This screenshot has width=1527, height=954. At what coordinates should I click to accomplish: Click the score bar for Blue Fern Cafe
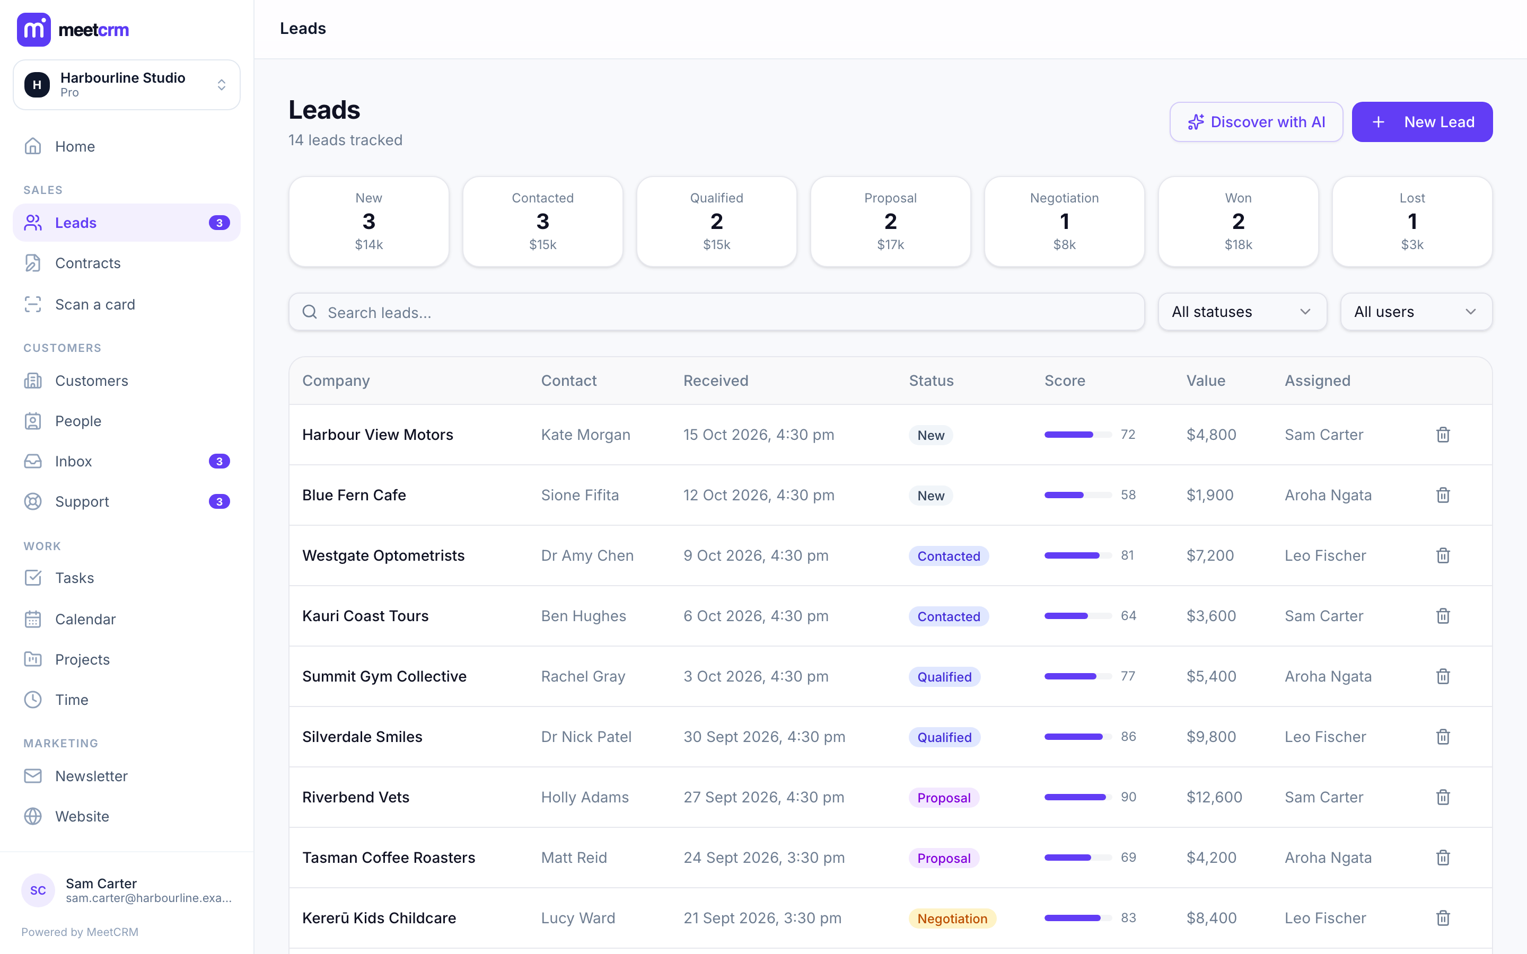[1078, 496]
